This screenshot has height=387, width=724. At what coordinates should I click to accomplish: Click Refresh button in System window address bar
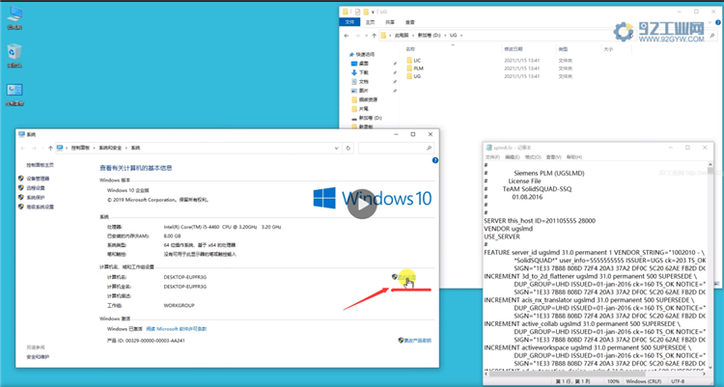tap(348, 148)
